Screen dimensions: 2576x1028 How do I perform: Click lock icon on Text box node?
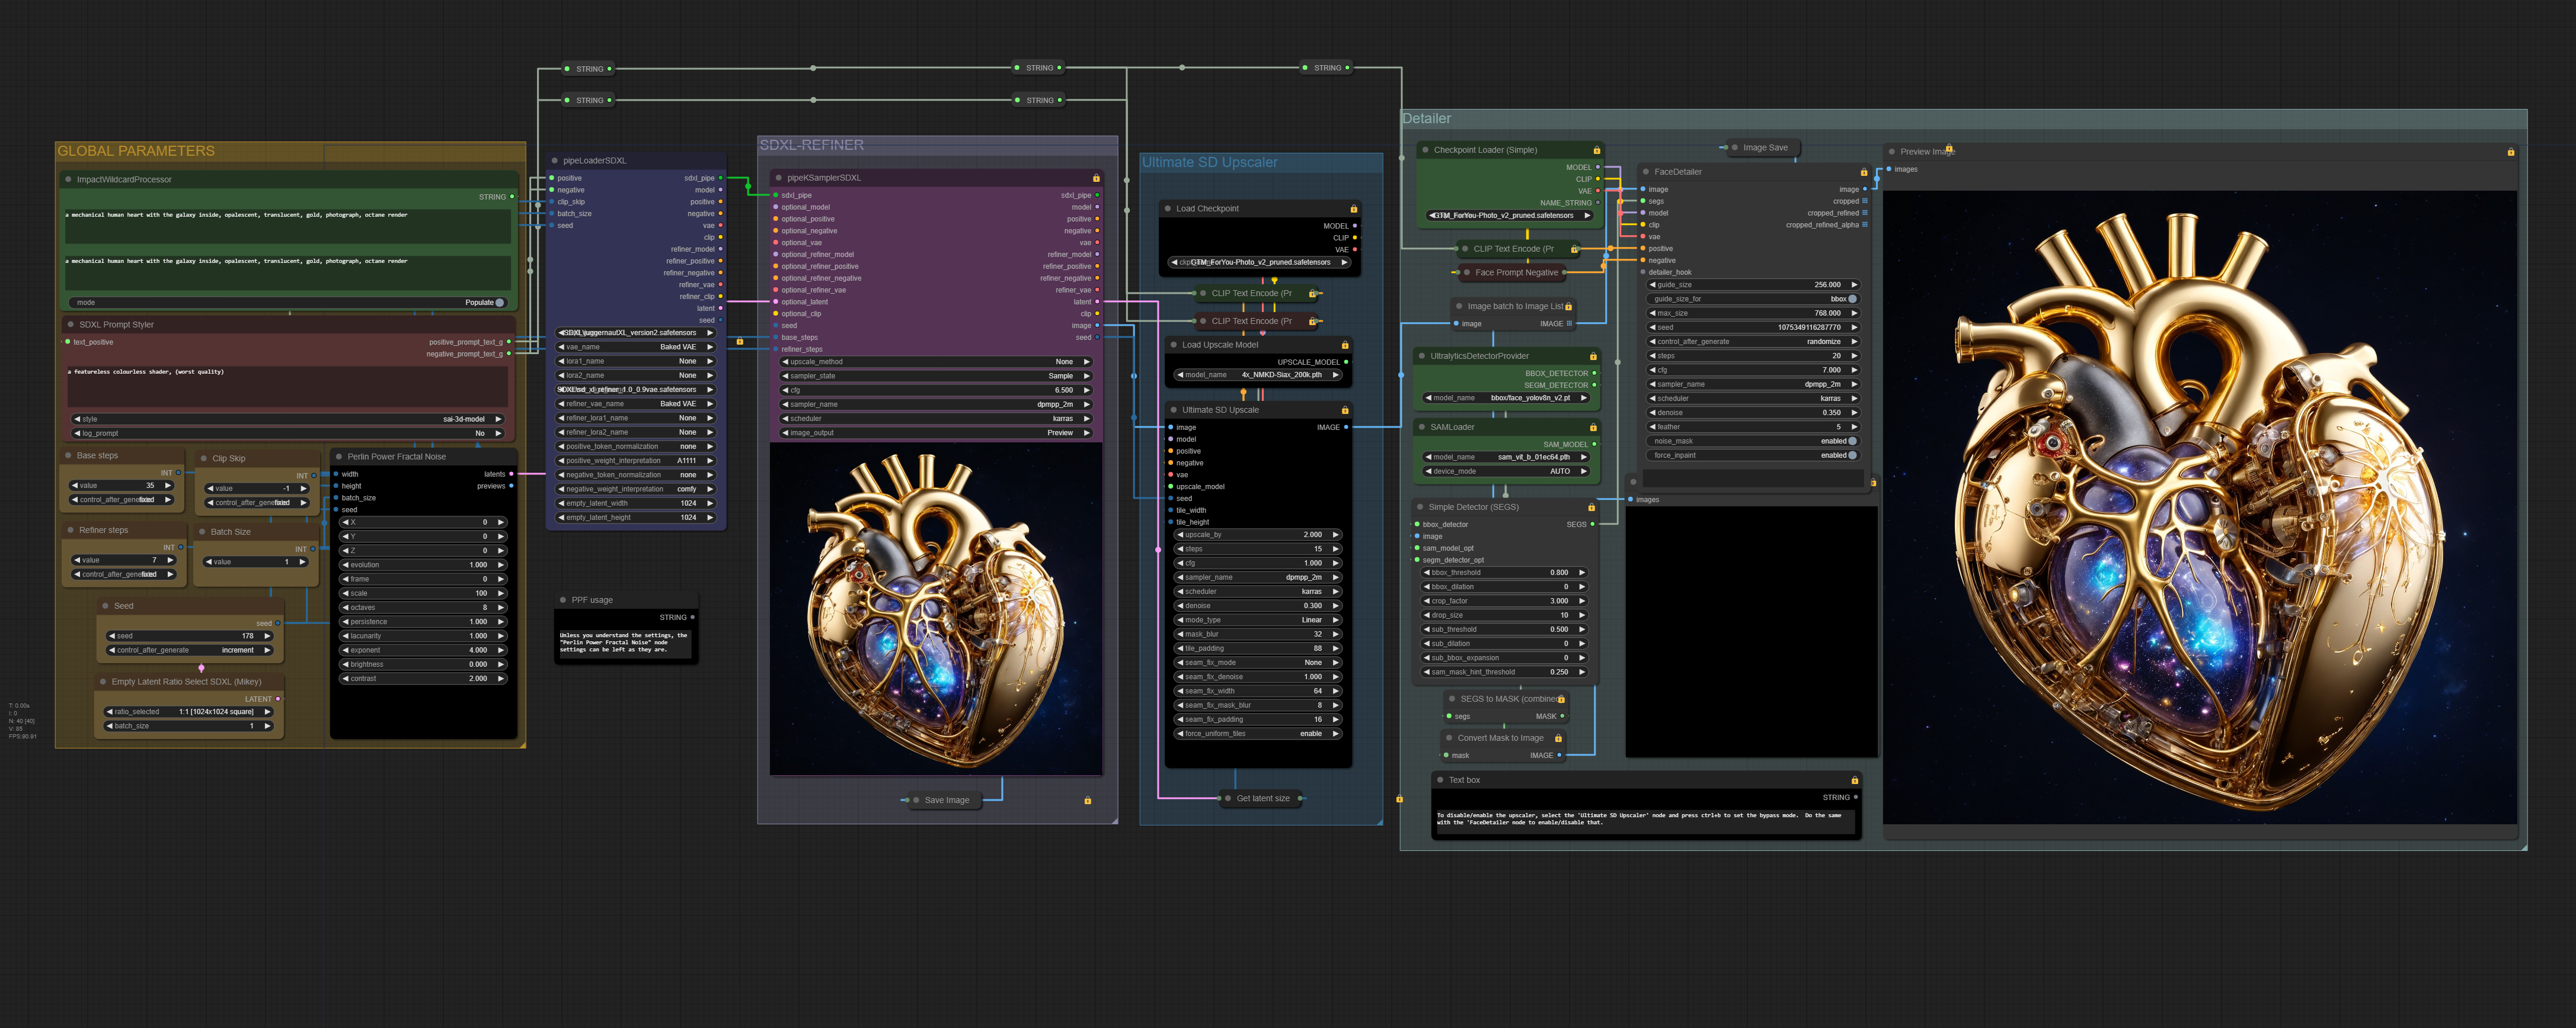pyautogui.click(x=1854, y=780)
